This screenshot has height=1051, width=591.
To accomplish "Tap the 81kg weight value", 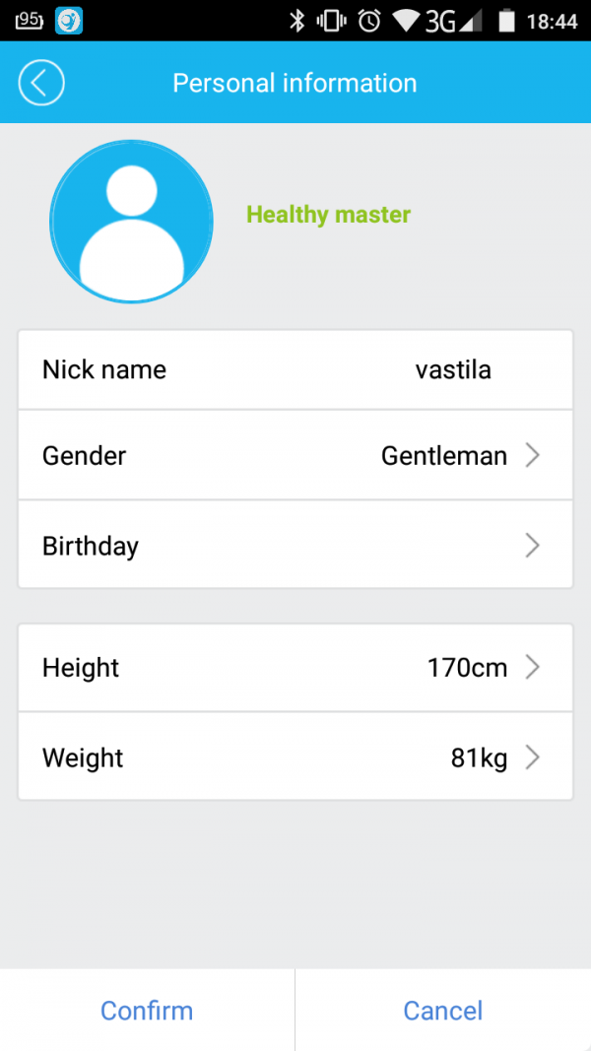I will (479, 758).
